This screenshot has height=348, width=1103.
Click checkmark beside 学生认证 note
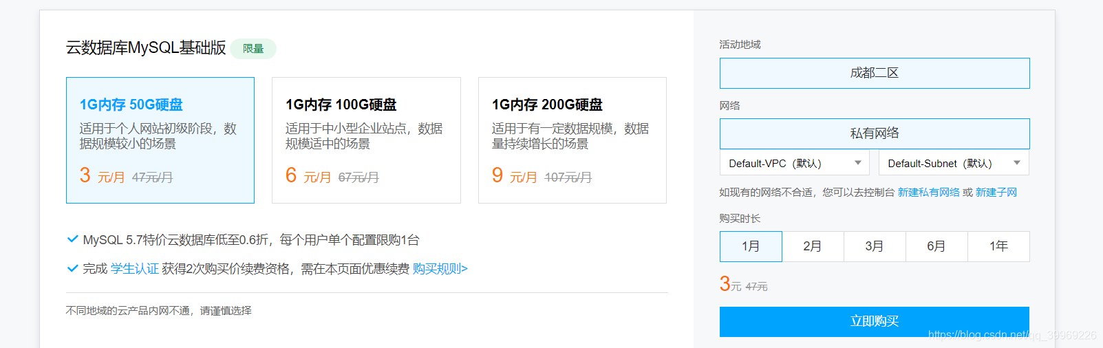[72, 268]
